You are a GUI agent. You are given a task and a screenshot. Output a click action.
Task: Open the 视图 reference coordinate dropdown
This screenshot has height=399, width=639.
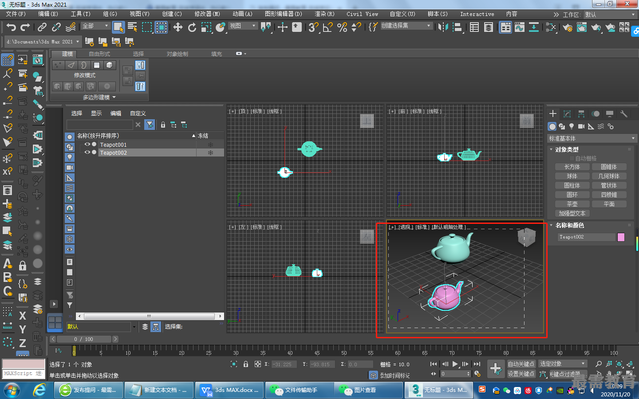click(243, 26)
